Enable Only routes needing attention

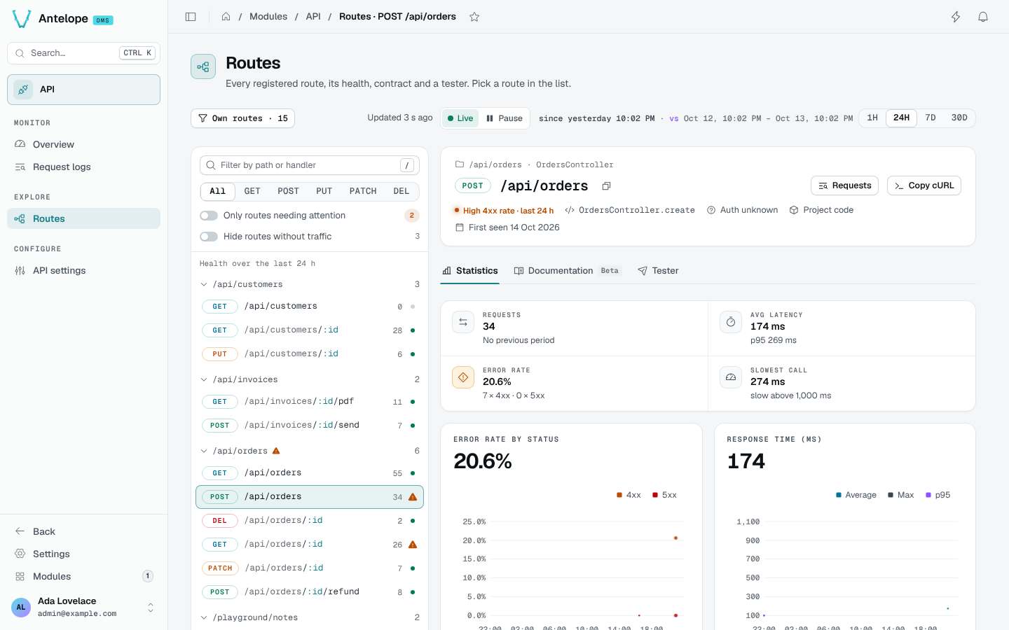point(209,216)
